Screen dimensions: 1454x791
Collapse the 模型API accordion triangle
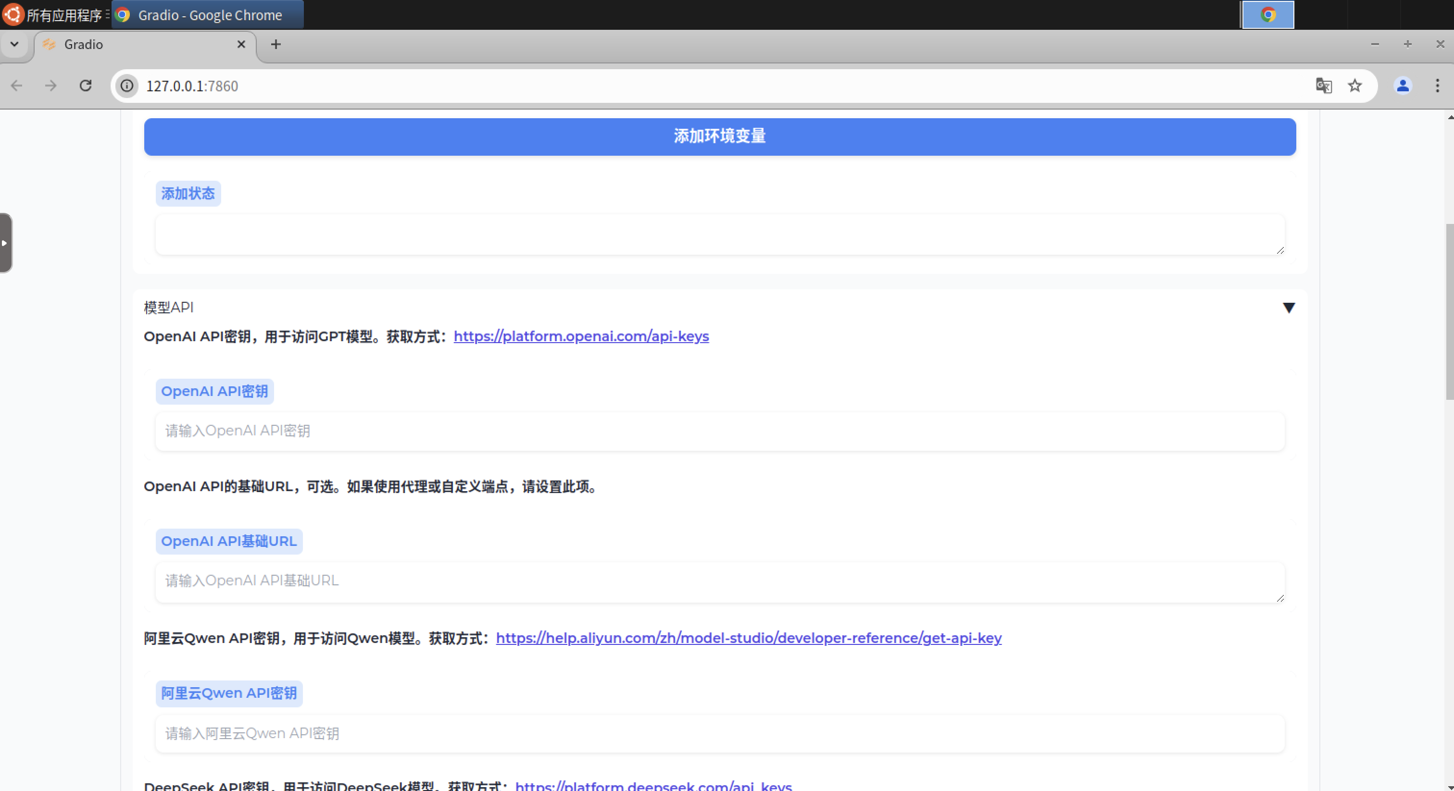pyautogui.click(x=1289, y=308)
